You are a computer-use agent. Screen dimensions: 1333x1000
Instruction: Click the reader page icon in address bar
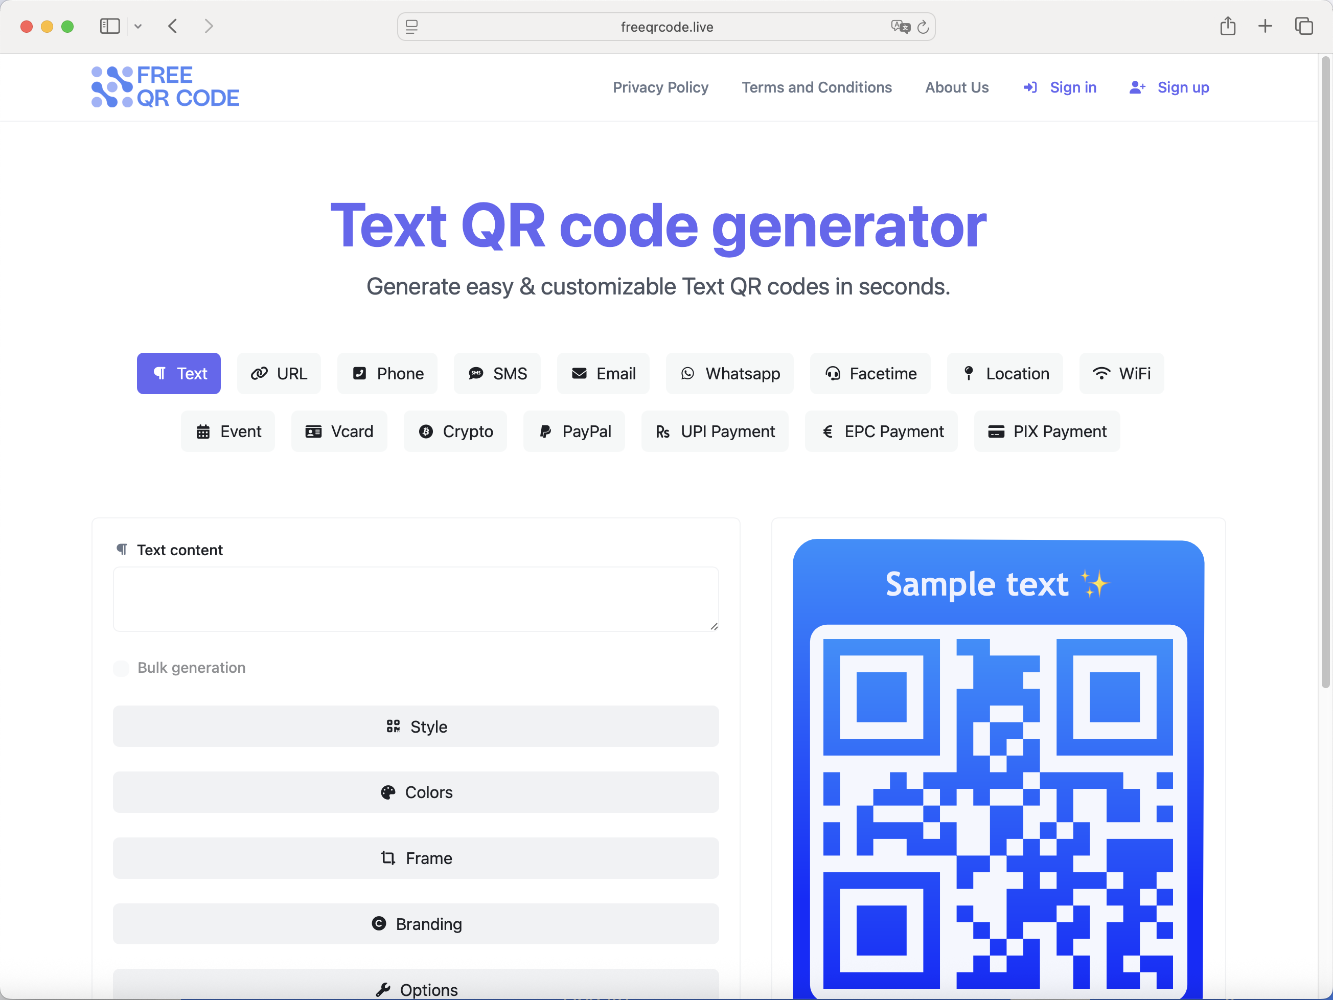point(412,27)
